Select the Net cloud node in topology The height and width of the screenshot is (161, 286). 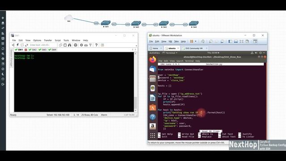click(x=69, y=18)
